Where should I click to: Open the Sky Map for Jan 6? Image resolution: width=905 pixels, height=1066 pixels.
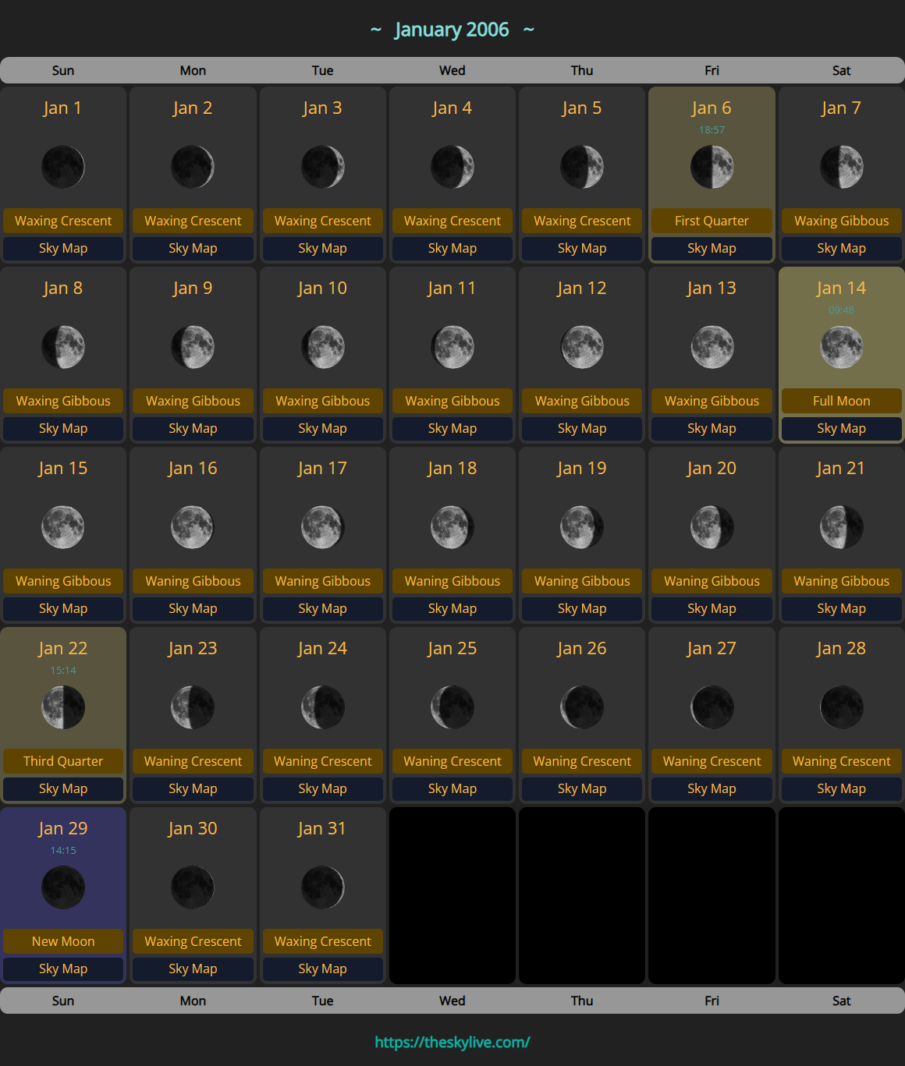712,248
